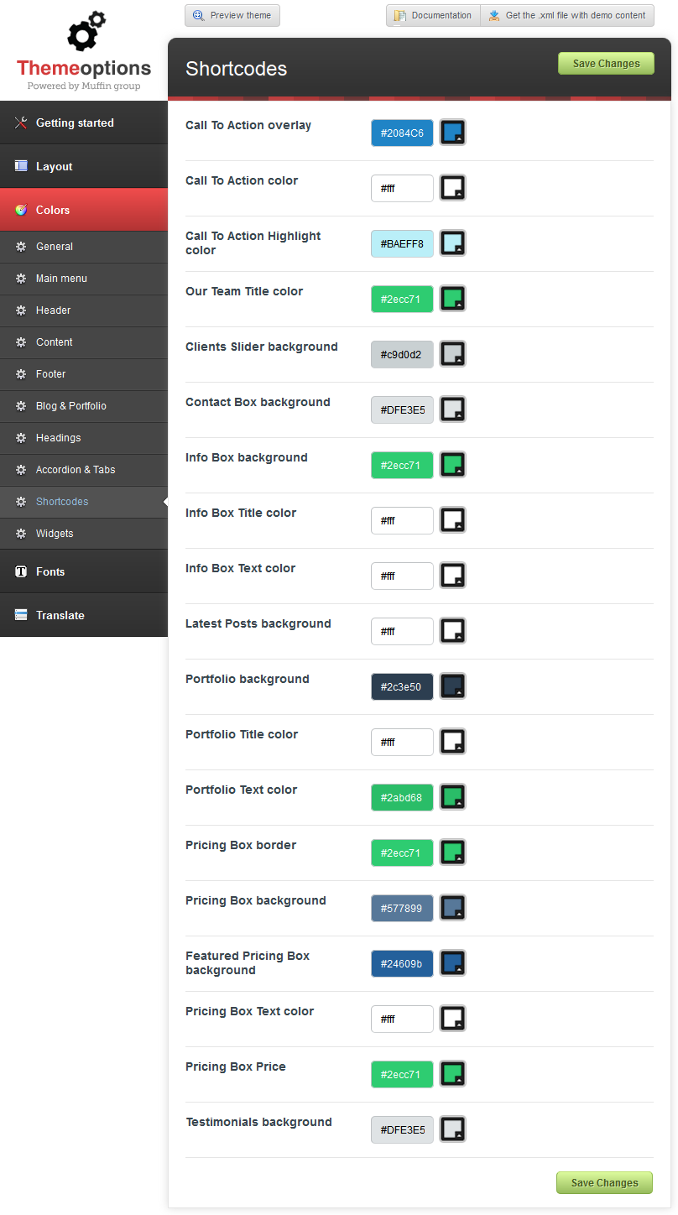Edit the Portfolio Title color hex field
Screen dimensions: 678x1215
(x=403, y=742)
